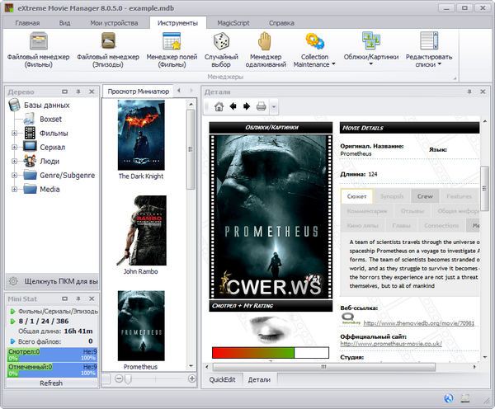Open Файловый менеджер (Фильмы) tool
495x409 pixels.
[x=38, y=49]
